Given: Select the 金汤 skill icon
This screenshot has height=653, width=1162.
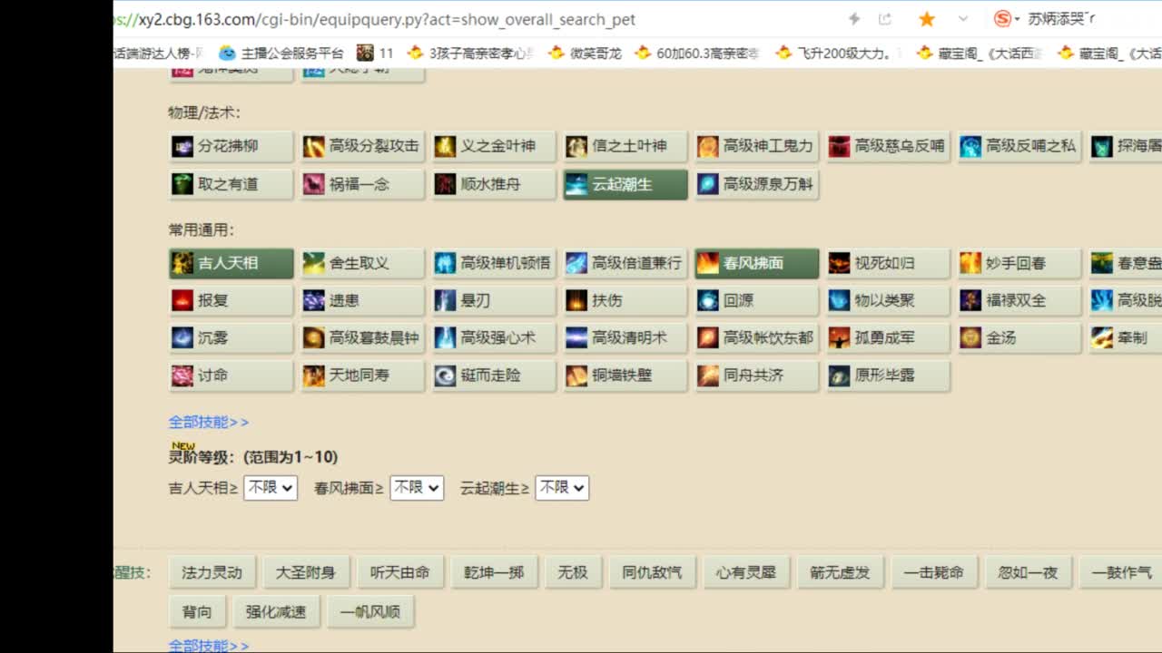Looking at the screenshot, I should [x=970, y=338].
